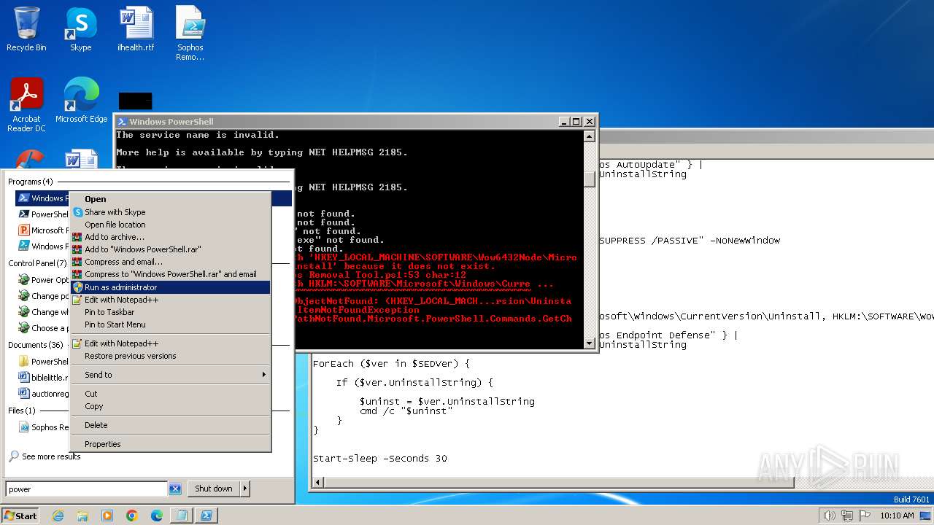Open File Explorer from the taskbar
The width and height of the screenshot is (934, 525).
[82, 516]
